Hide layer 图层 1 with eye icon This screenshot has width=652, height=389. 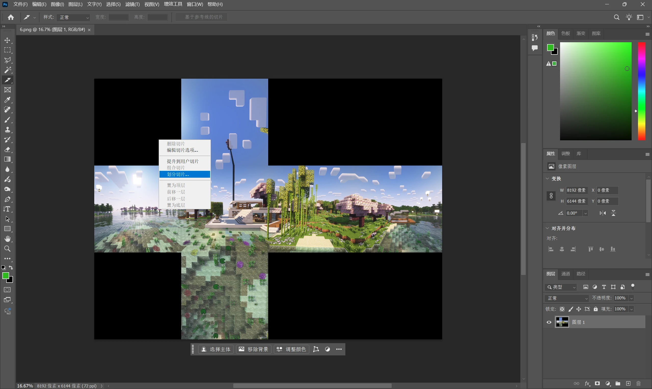click(x=549, y=322)
